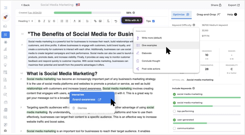The width and height of the screenshot is (245, 135).
Task: Click the info icon next to 56%
Action: pos(134,13)
